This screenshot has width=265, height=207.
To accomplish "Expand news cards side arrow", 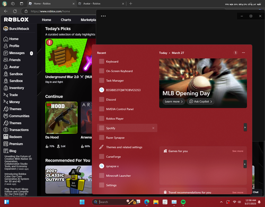I will (x=245, y=127).
